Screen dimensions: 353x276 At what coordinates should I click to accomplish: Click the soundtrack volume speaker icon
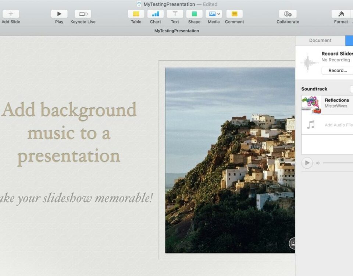coord(318,163)
